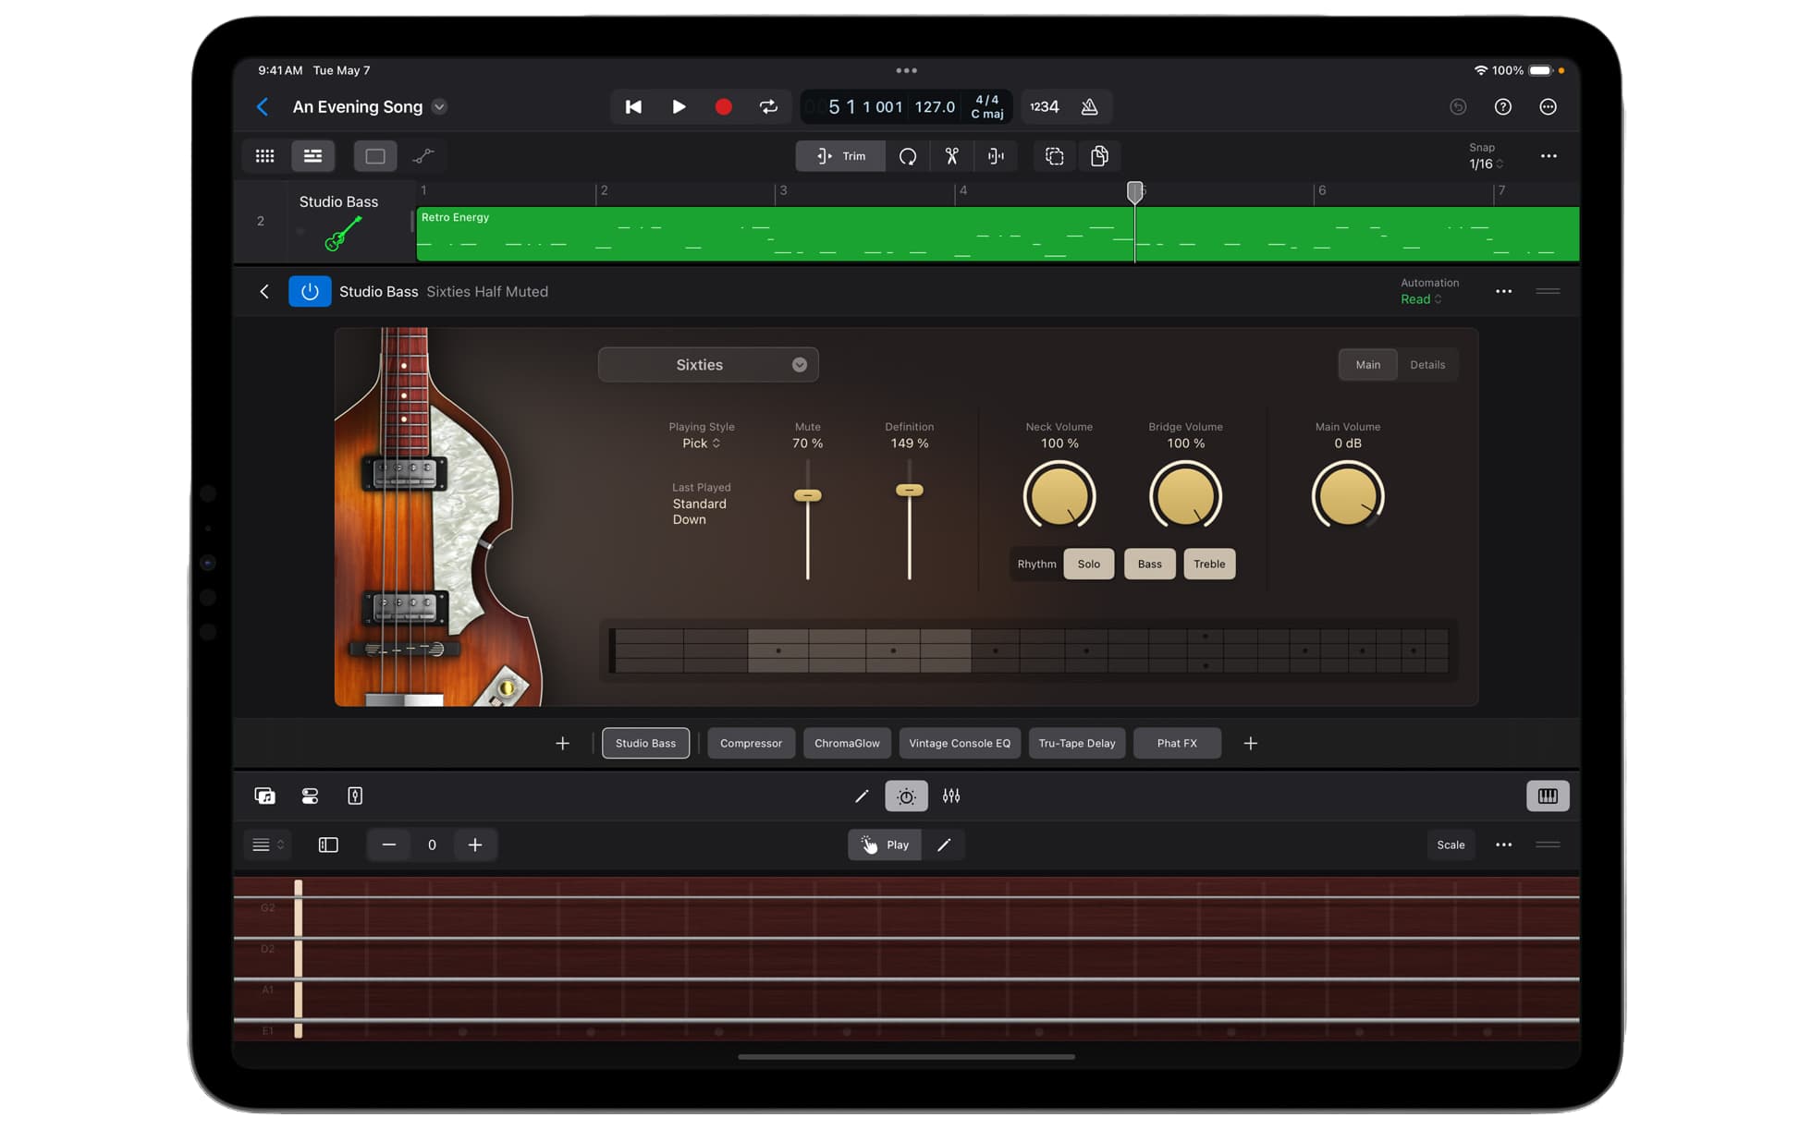Change Automation Read mode
This screenshot has height=1130, width=1812.
[x=1421, y=299]
